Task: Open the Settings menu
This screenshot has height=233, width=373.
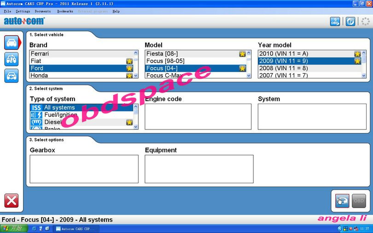Action: [x=23, y=11]
